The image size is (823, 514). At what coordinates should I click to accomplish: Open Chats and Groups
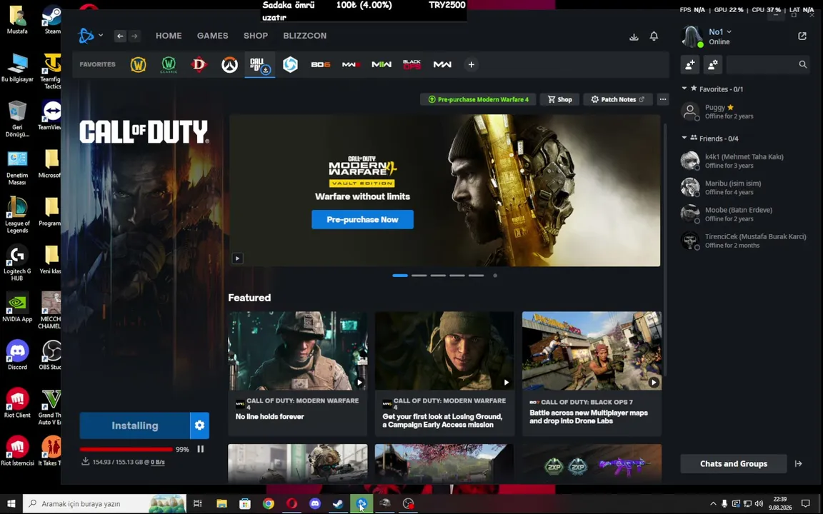733,463
